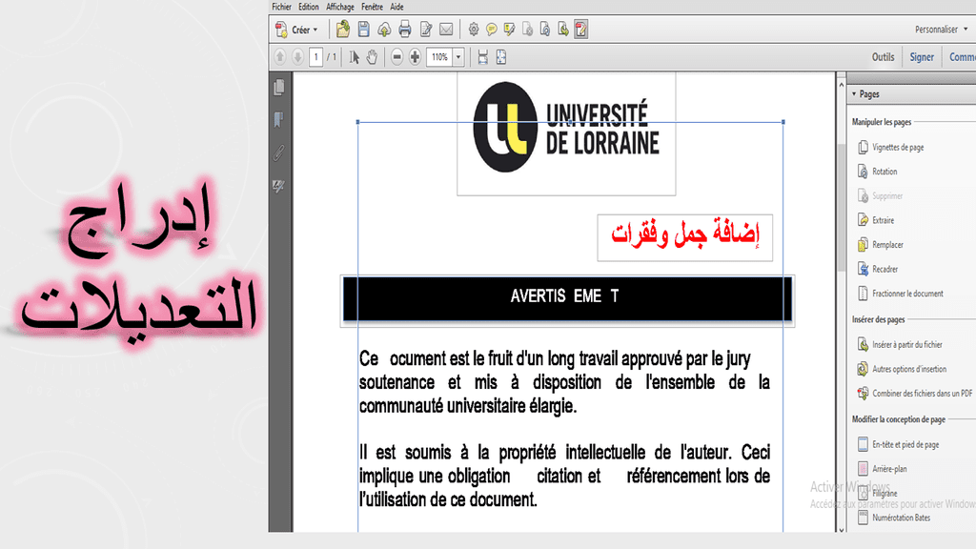Screen dimensions: 976x549
Task: Click Remplacer in Pages panel
Action: 881,245
